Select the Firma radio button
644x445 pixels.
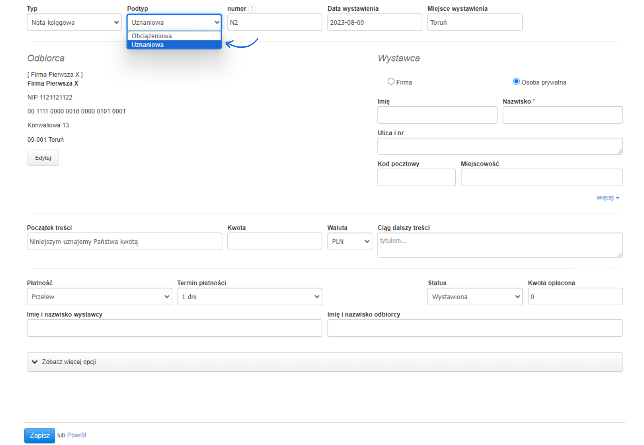click(391, 82)
